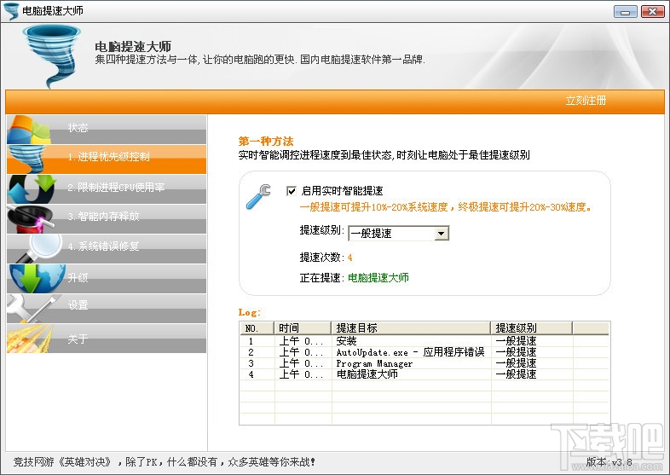Viewport: 670px width, 475px height.
Task: Click the green 电脑提速大师 text after 正在提速
Action: (378, 278)
